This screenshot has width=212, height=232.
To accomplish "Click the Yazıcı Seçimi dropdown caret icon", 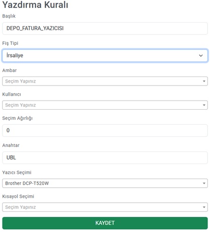I will (x=204, y=183).
